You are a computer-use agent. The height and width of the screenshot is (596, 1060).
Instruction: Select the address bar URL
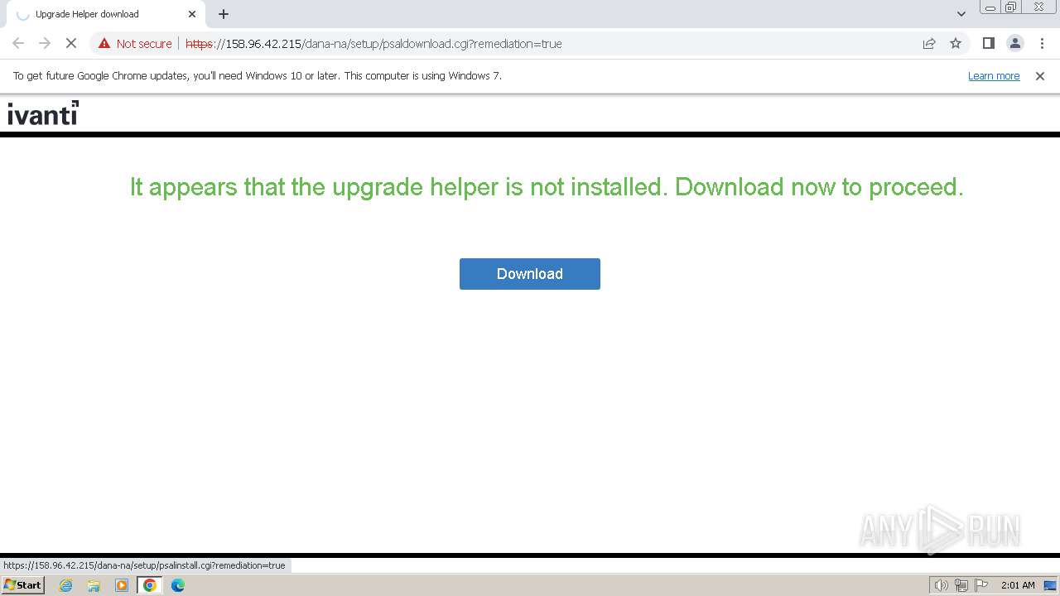(373, 44)
